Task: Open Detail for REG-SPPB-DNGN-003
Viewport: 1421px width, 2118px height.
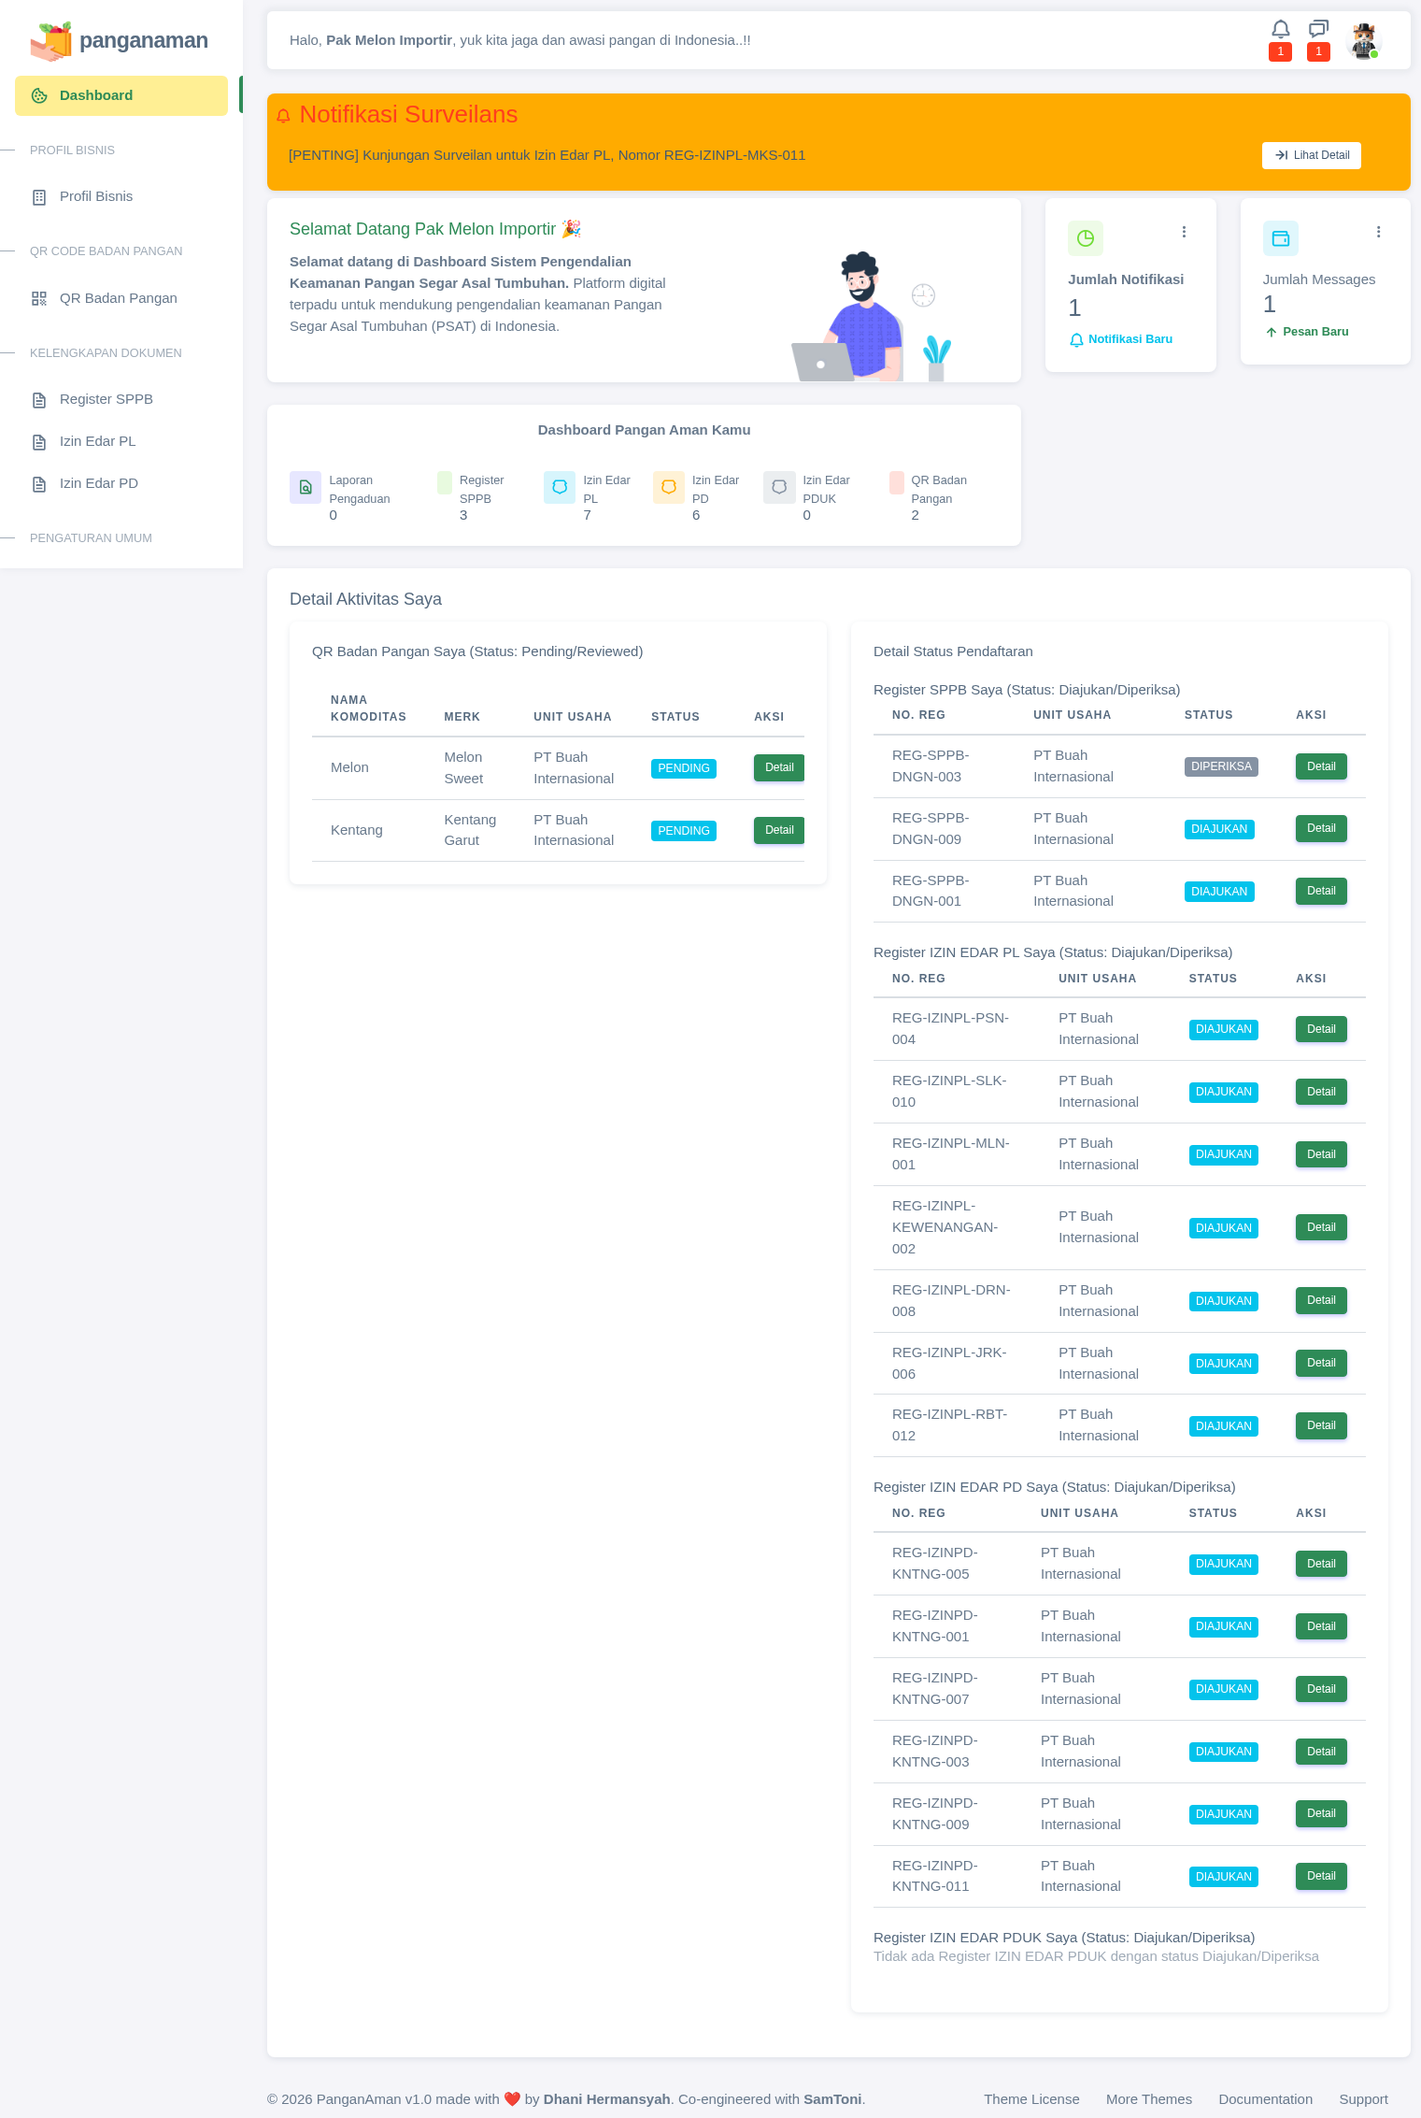Action: point(1321,766)
